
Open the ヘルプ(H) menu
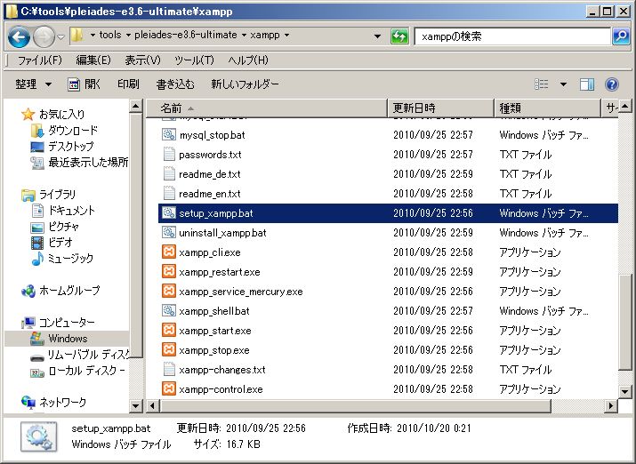tap(248, 60)
